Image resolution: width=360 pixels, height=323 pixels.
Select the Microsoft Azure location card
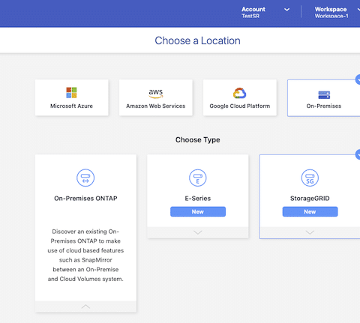click(72, 97)
